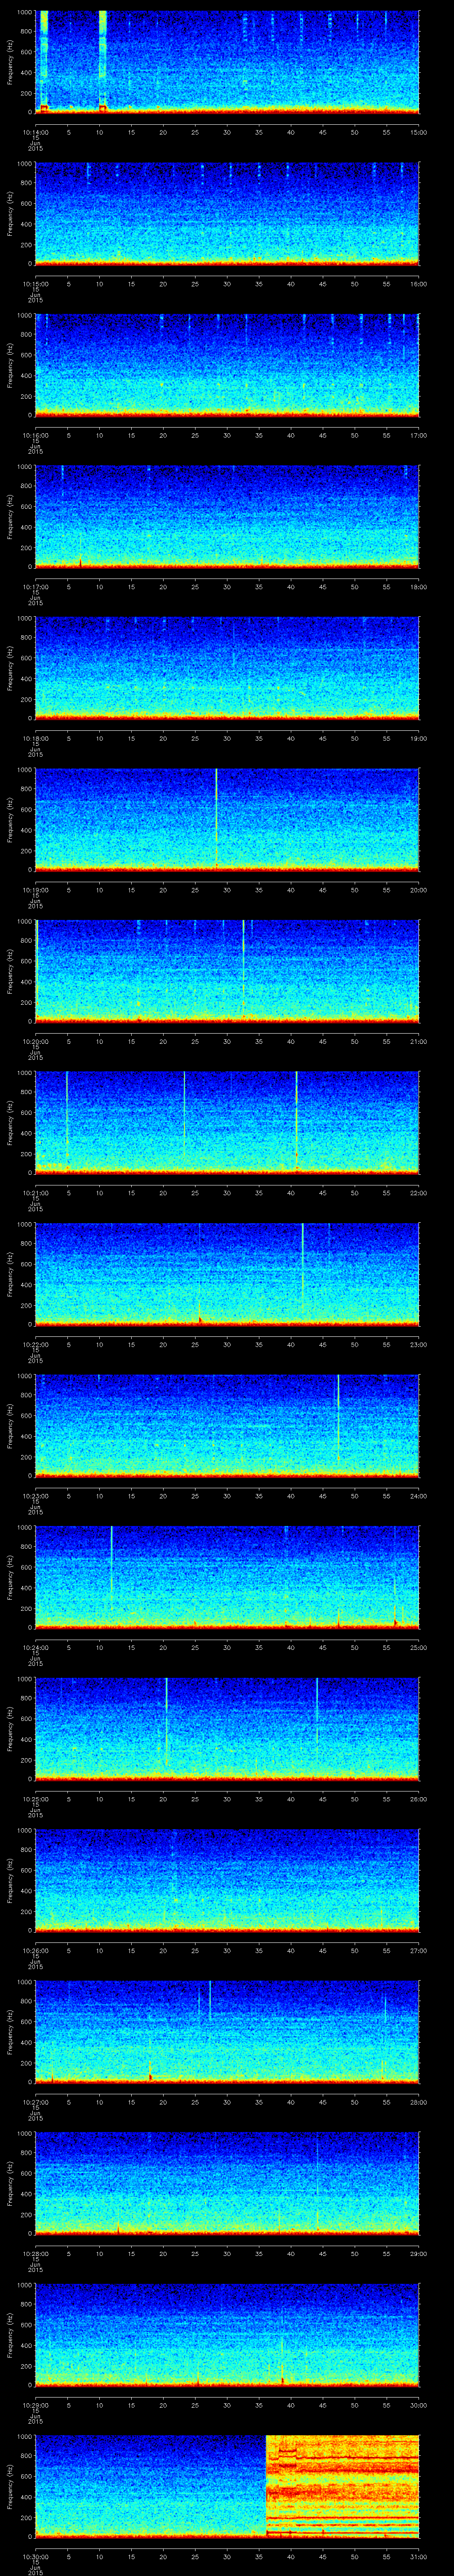The width and height of the screenshot is (454, 2576).
Task: Click the 10:27:00 start time label
Action: 35,2102
